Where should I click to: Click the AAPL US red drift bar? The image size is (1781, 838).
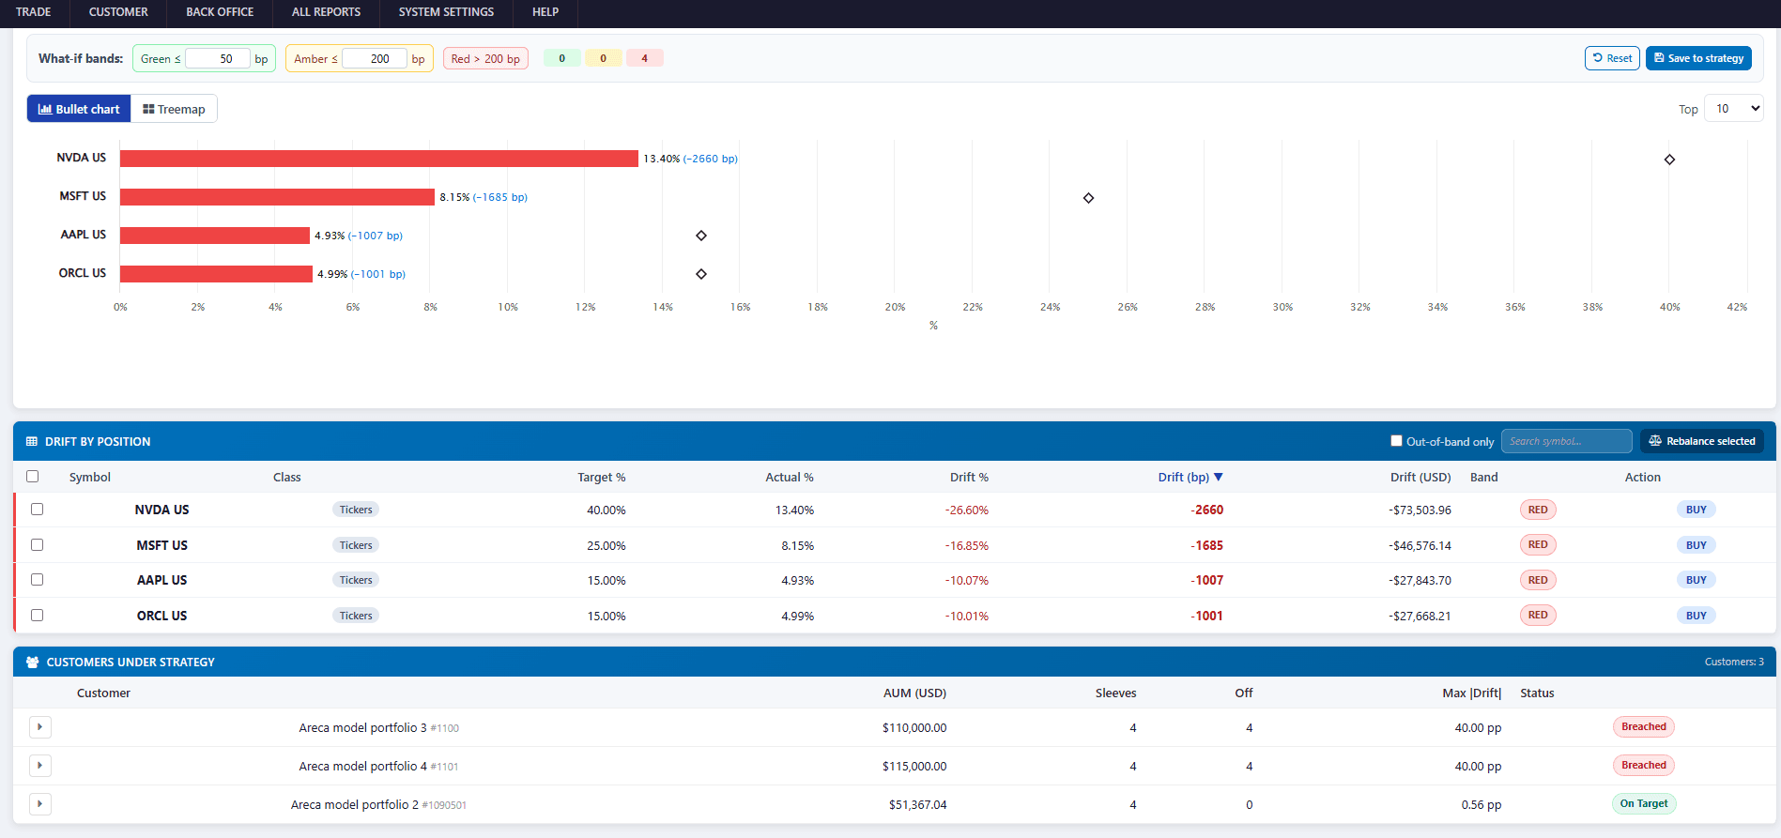tap(215, 236)
